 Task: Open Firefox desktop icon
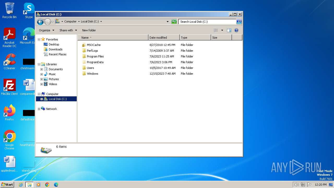pos(9,113)
